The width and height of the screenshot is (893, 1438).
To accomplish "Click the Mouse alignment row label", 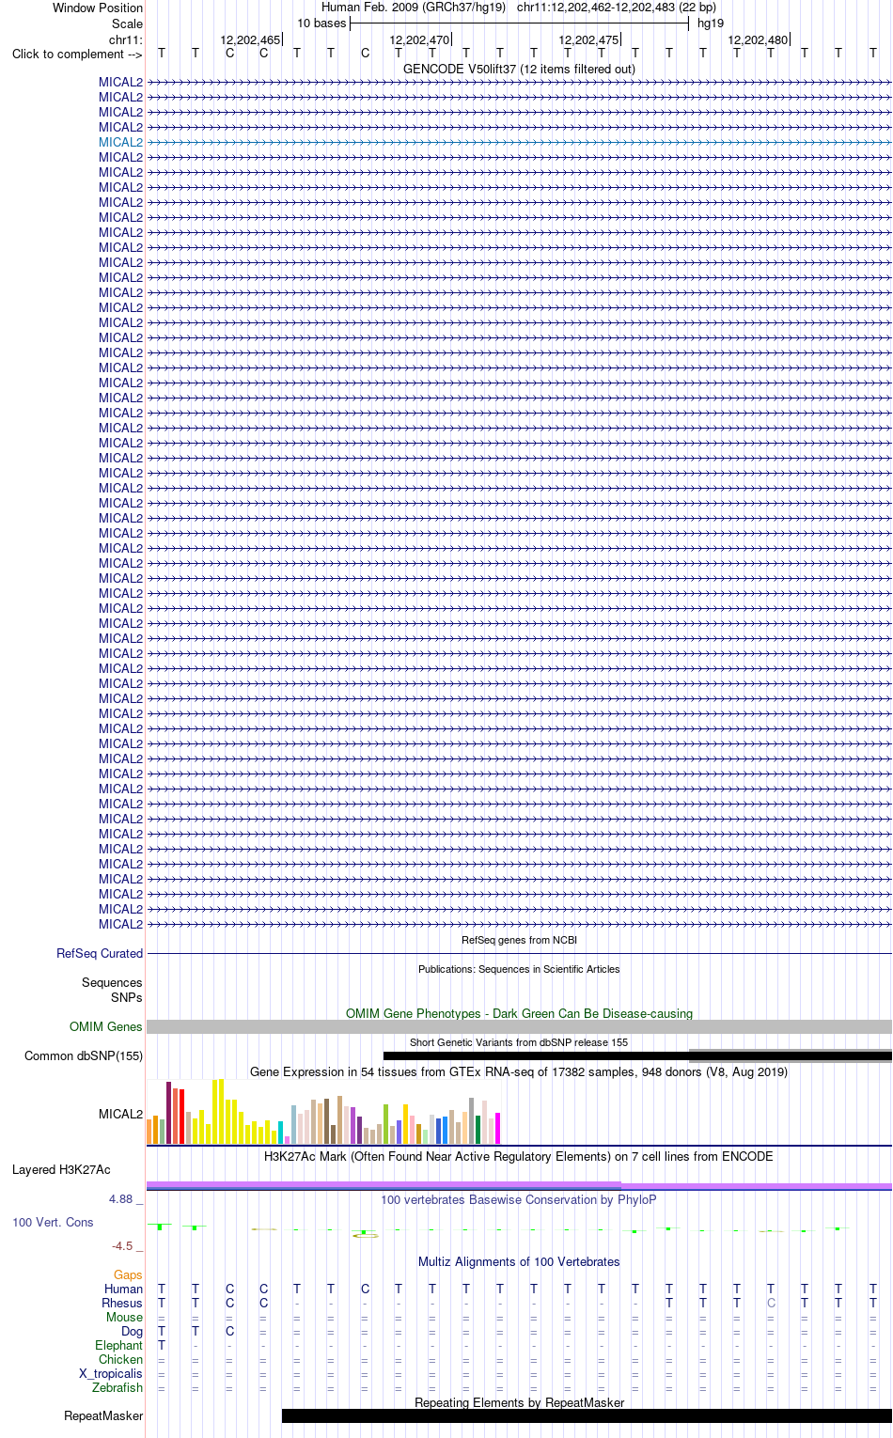I will pyautogui.click(x=124, y=1317).
